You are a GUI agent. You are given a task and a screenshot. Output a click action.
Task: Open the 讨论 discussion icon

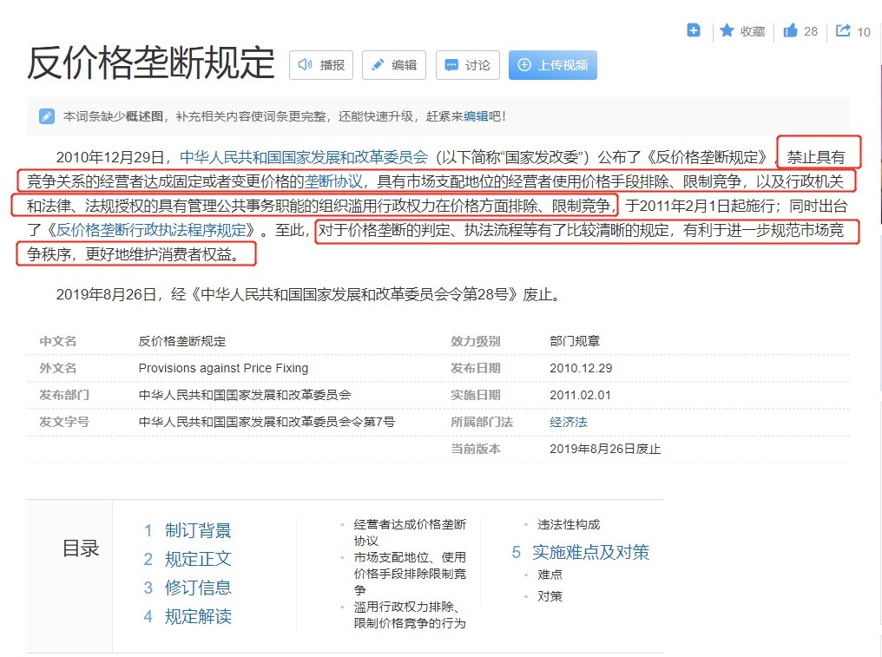[452, 64]
